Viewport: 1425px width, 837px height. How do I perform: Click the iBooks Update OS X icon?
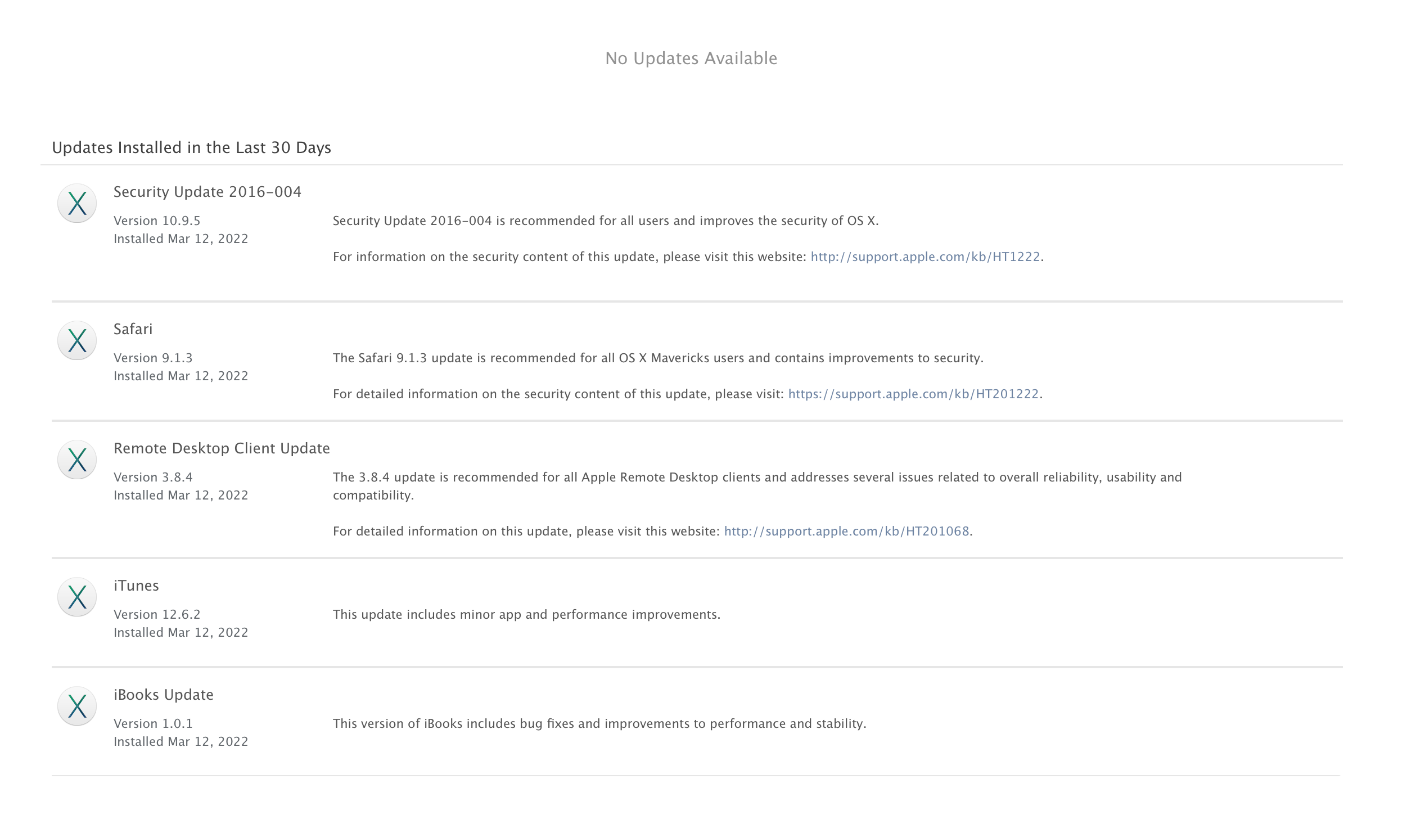click(77, 707)
